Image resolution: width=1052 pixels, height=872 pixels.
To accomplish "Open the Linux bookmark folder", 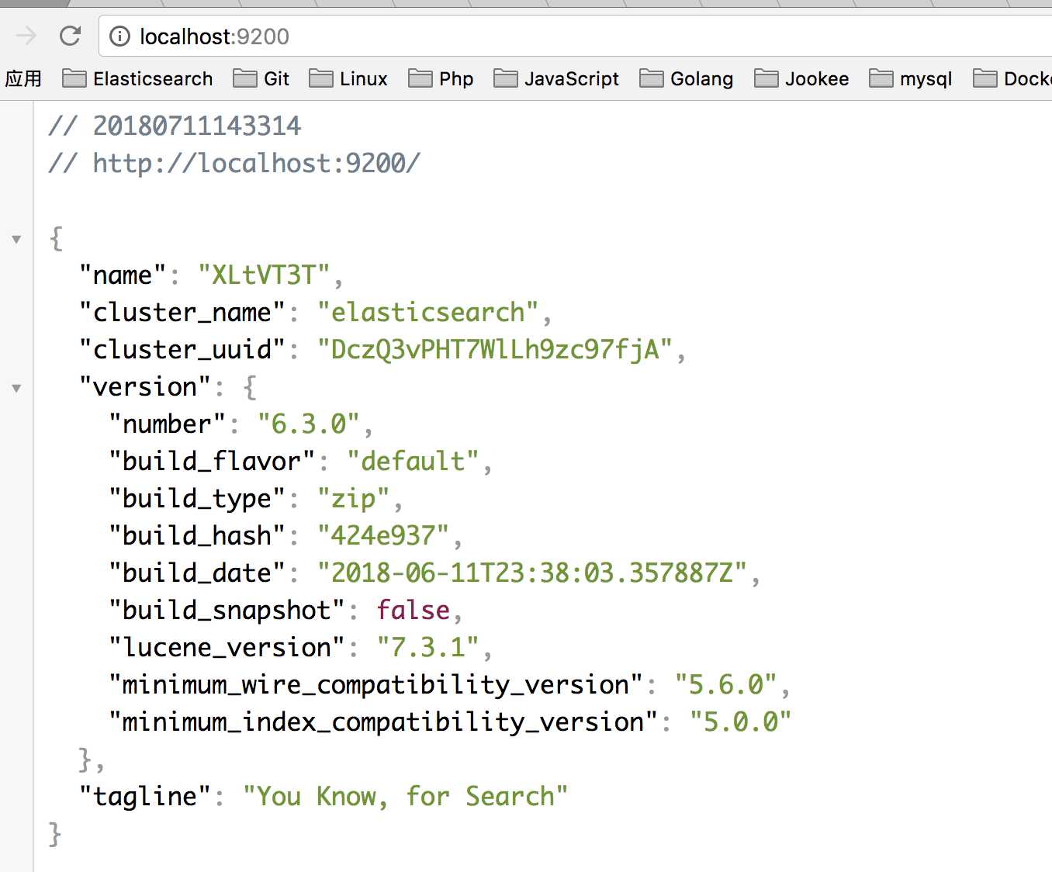I will click(x=348, y=78).
